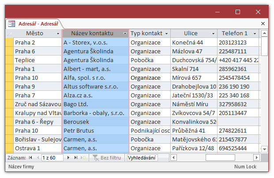Click the Skalní 714 street cell

194,69
